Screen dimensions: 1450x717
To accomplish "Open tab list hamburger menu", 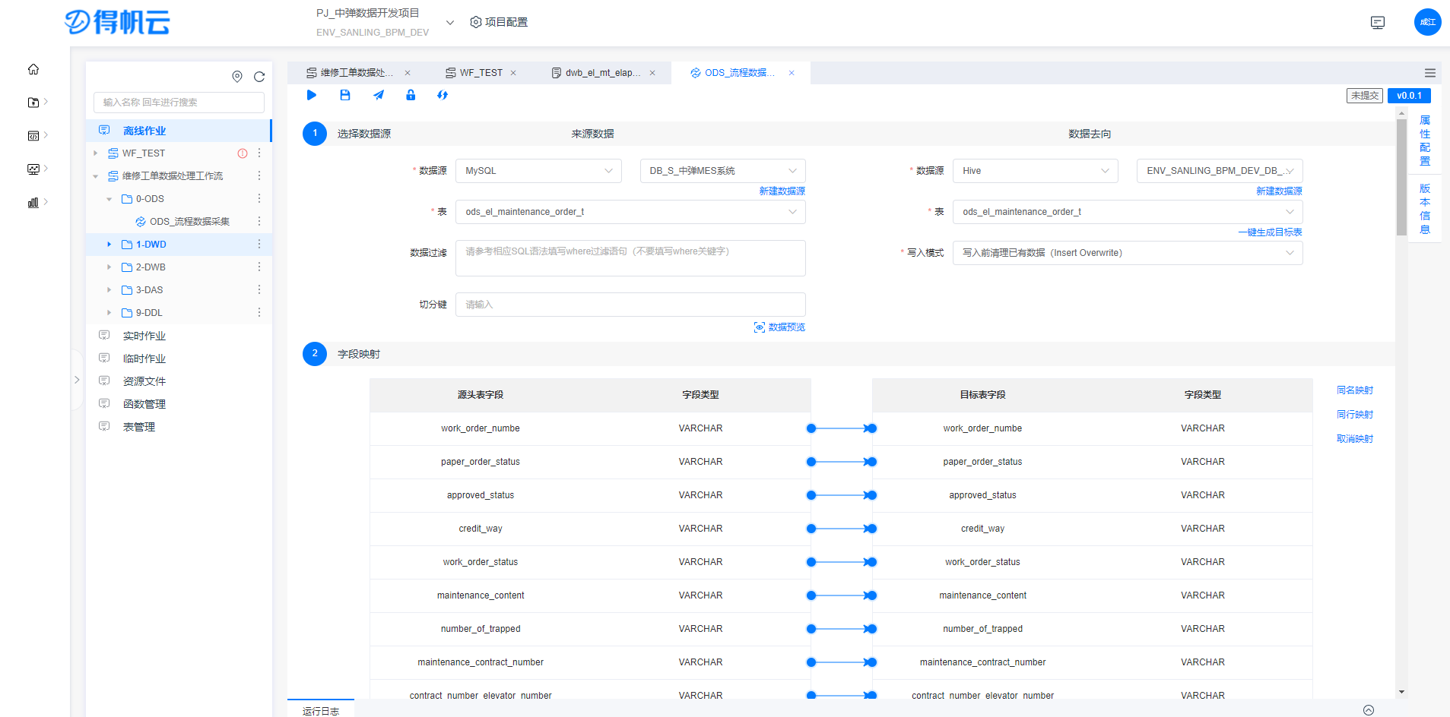I will [x=1430, y=73].
